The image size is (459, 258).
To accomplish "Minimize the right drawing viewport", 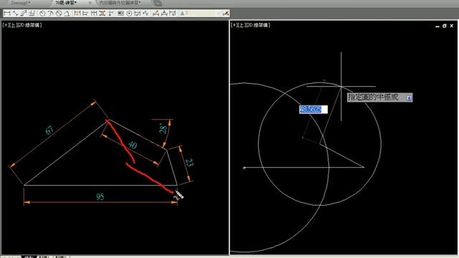I will click(x=437, y=26).
